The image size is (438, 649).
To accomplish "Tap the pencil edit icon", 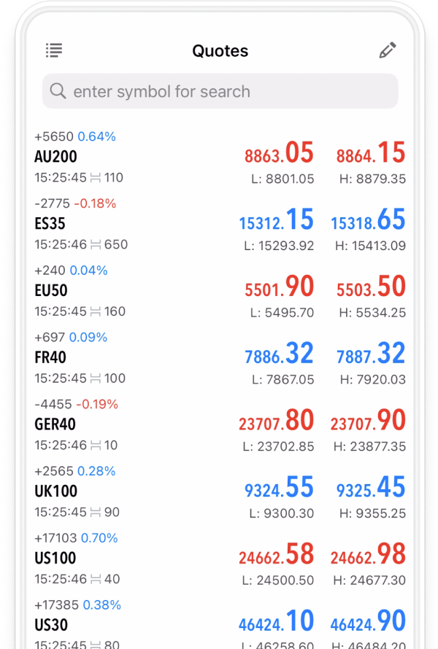I will pyautogui.click(x=387, y=50).
